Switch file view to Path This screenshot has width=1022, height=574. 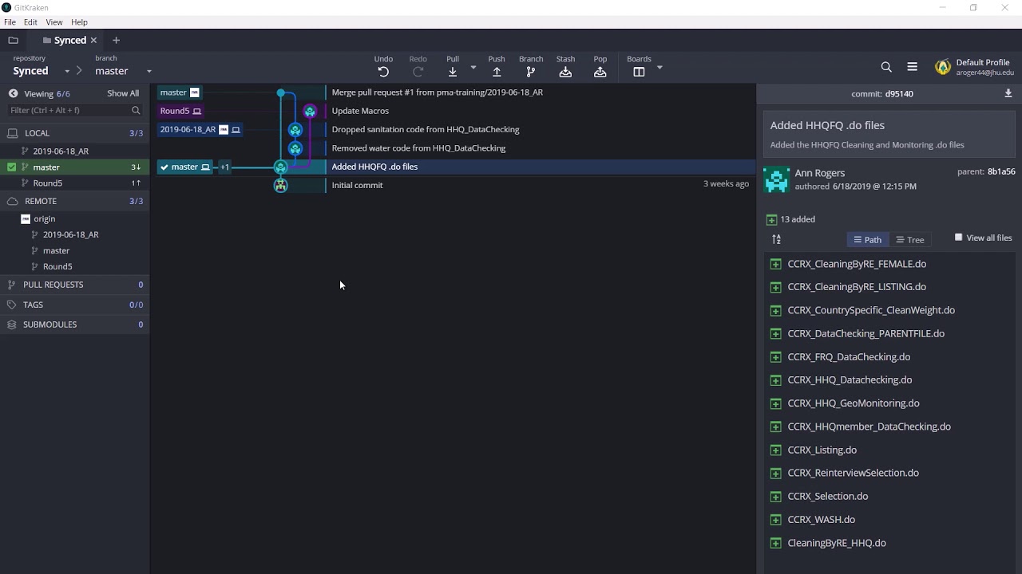tap(867, 239)
